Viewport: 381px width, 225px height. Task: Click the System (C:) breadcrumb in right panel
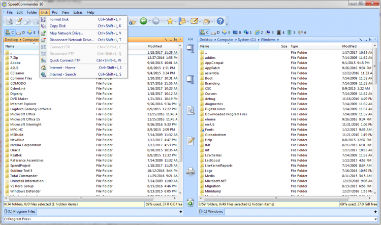click(x=247, y=40)
